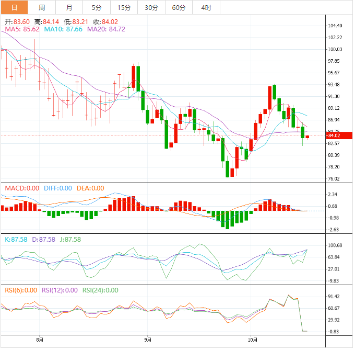Click the 9月 marker on time axis

[148, 340]
